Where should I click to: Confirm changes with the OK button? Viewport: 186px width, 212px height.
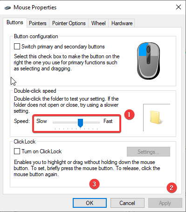[90, 203]
